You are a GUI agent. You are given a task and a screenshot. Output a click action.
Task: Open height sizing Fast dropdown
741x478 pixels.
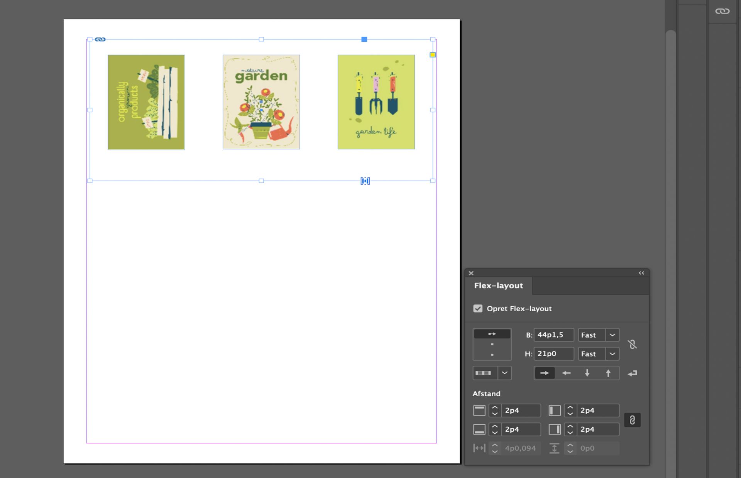612,354
